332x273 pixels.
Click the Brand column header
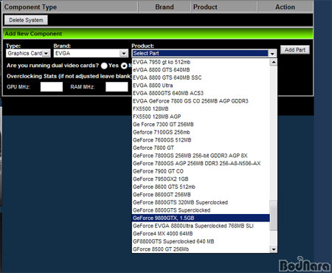(165, 7)
